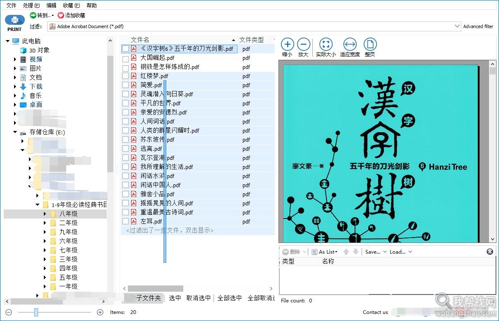The image size is (499, 321).
Task: Select the 五年级 folder in the tree
Action: (68, 277)
